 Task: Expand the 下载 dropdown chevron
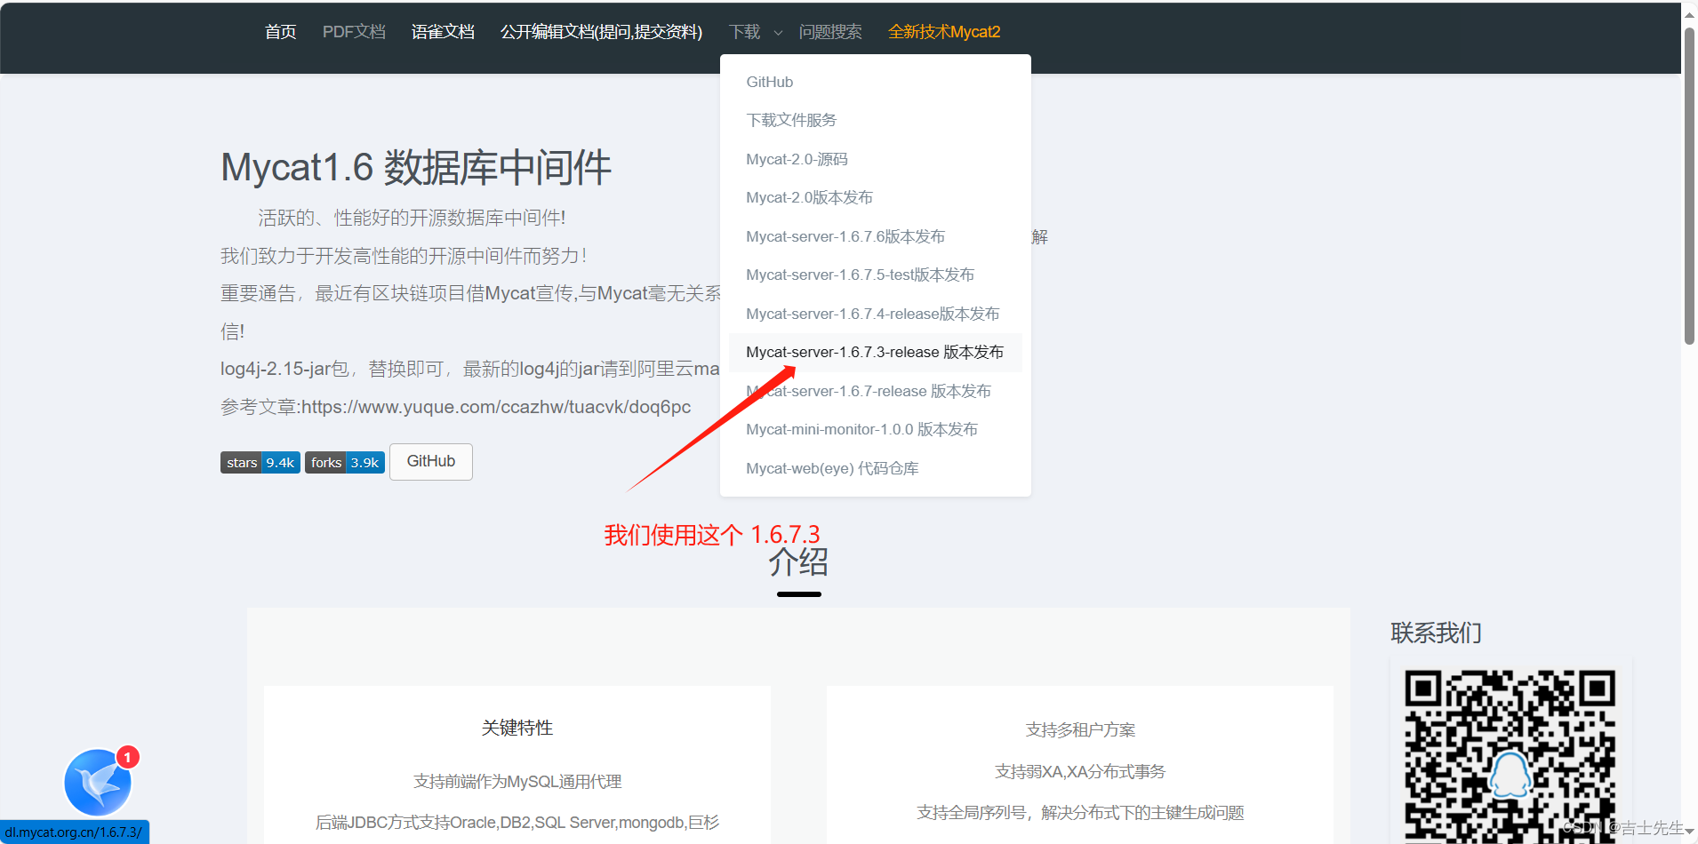778,33
